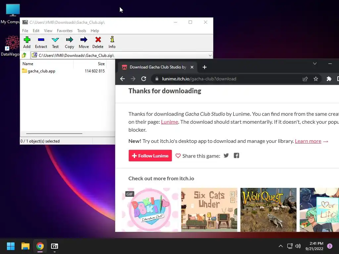This screenshot has width=339, height=254.
Task: Open the Six Cats Under game thumbnail
Action: 209,210
